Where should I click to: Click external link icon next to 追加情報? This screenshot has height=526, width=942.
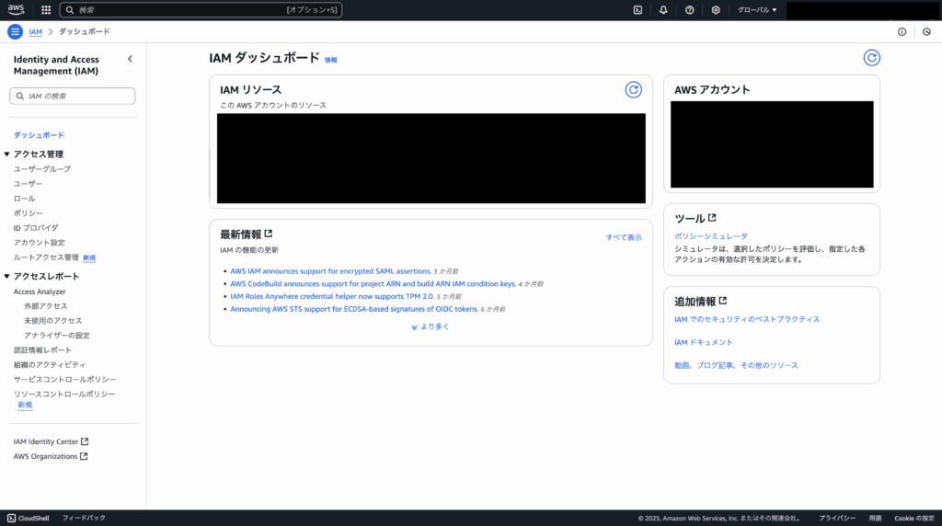tap(723, 300)
